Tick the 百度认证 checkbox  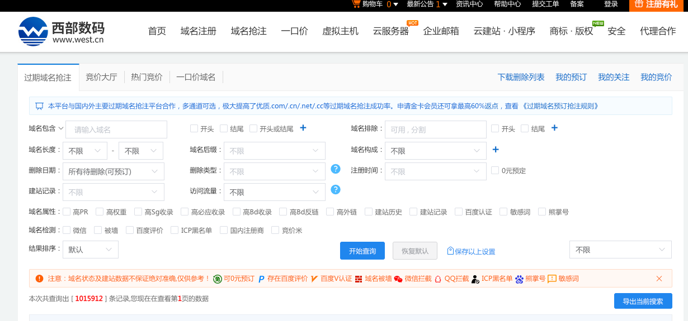(459, 212)
